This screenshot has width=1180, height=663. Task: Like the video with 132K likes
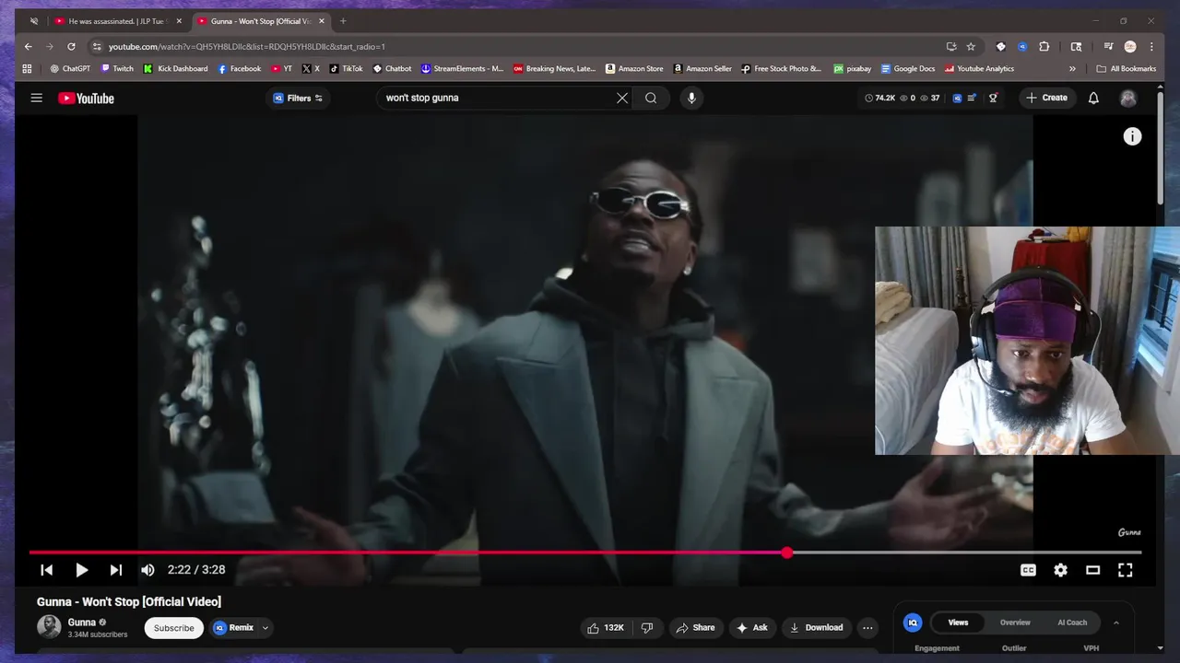(605, 627)
